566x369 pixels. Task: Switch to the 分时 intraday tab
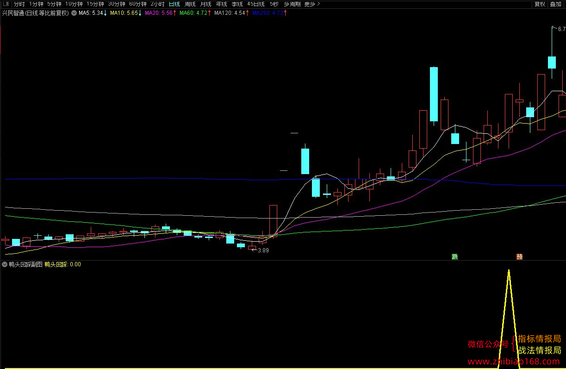pos(19,4)
